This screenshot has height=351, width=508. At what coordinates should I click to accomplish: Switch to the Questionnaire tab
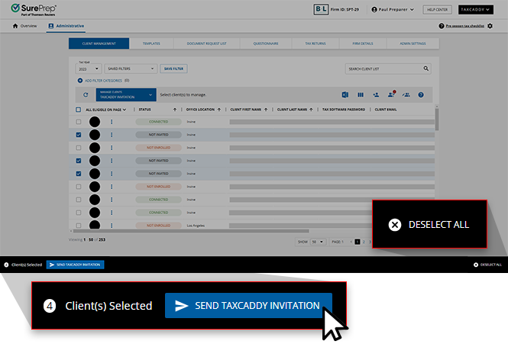(266, 44)
